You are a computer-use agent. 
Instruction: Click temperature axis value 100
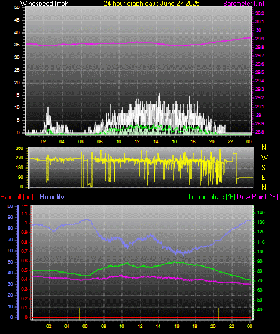coord(261,252)
